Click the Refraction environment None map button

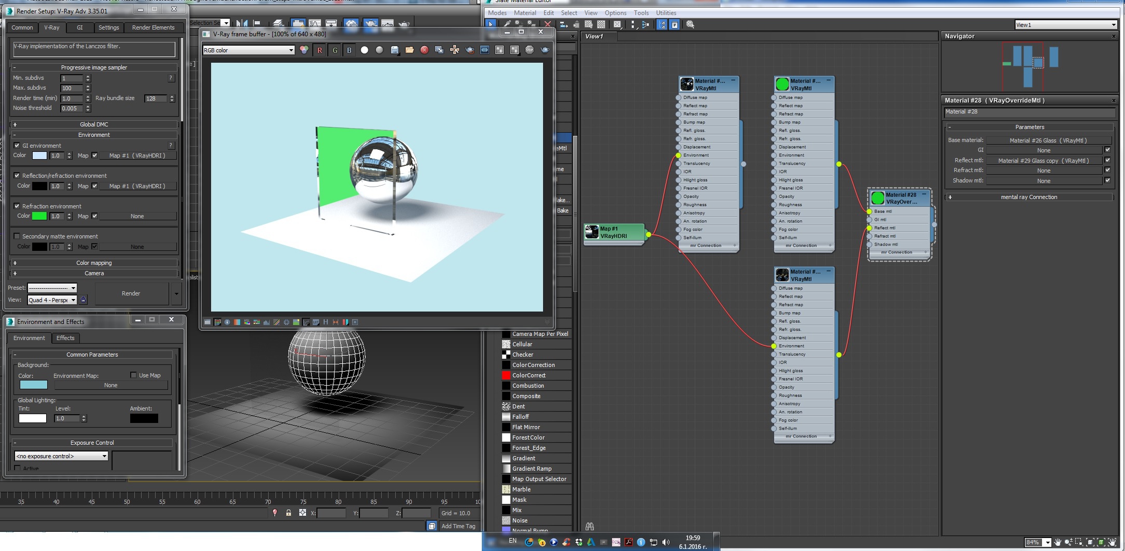(138, 216)
